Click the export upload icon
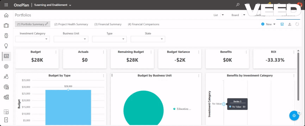The image size is (305, 126). pos(290,24)
